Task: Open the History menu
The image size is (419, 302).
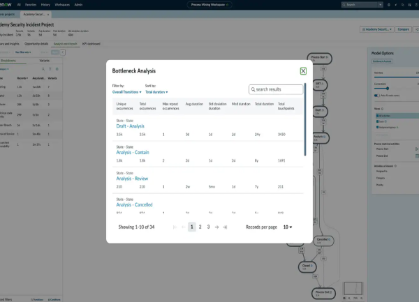Action: click(45, 5)
